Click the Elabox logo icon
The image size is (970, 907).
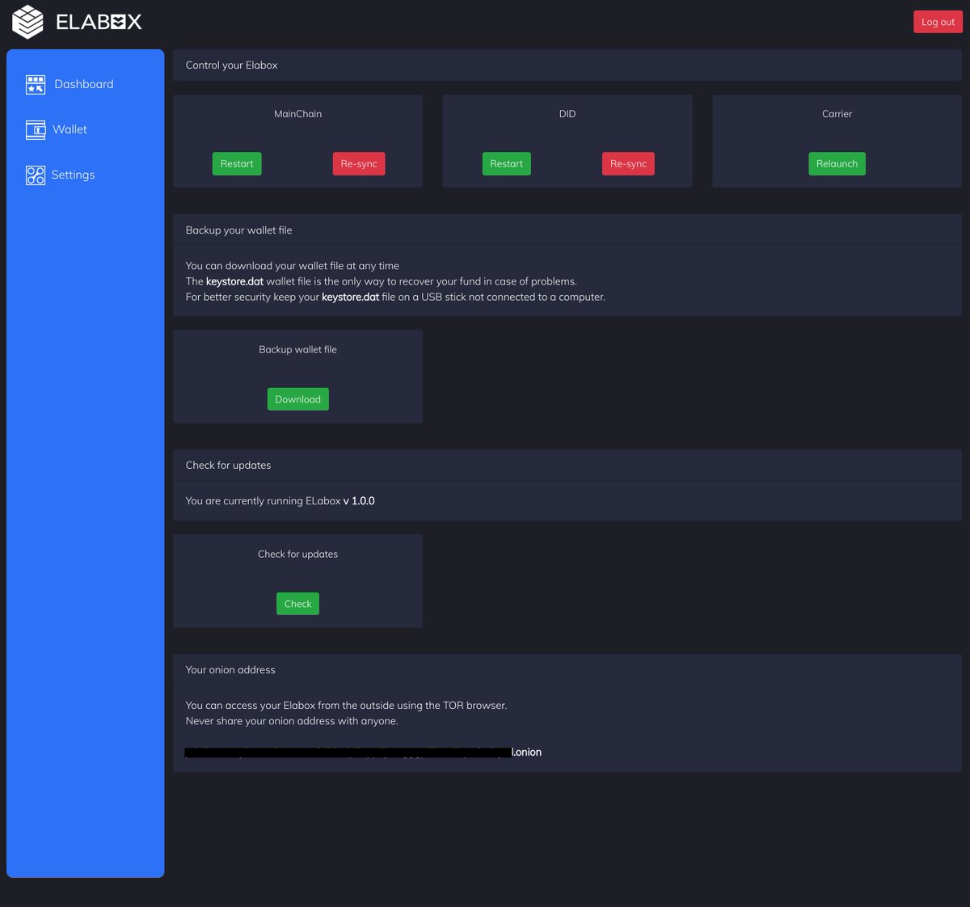27,22
